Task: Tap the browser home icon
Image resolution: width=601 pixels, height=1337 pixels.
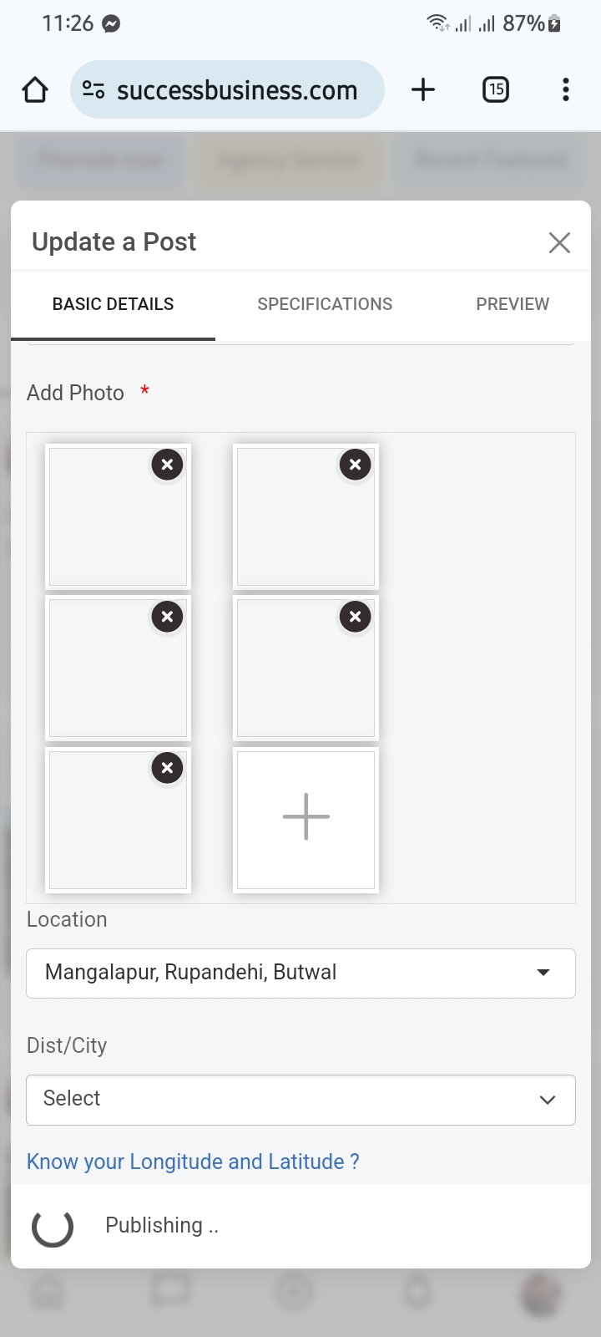Action: (35, 89)
